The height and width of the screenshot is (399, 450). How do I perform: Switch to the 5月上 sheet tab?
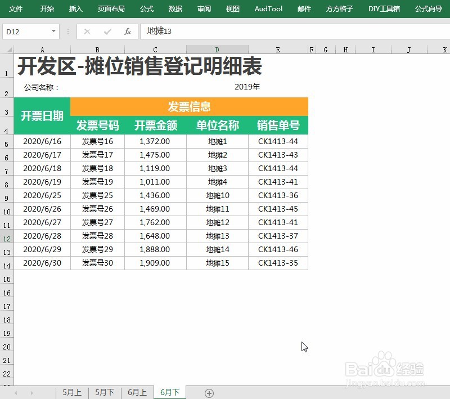[x=71, y=393]
